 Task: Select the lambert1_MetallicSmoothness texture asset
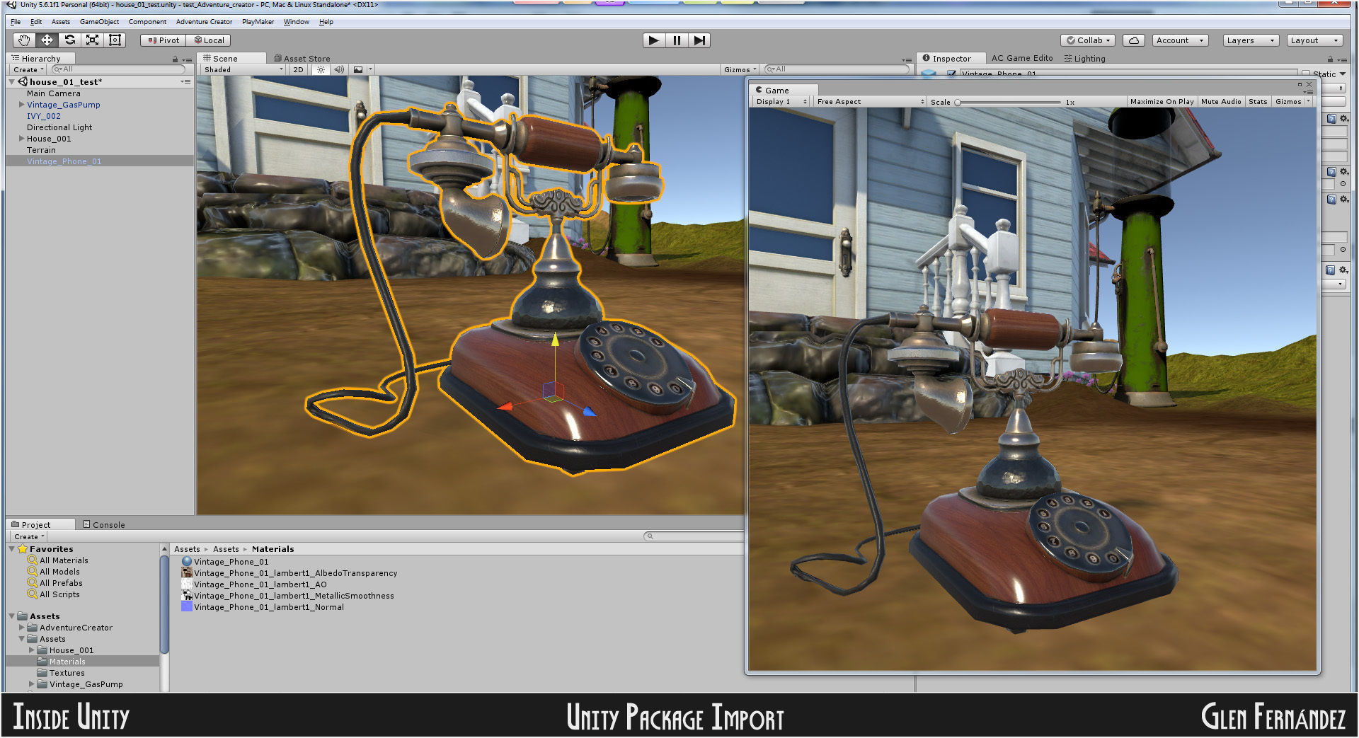pos(288,596)
